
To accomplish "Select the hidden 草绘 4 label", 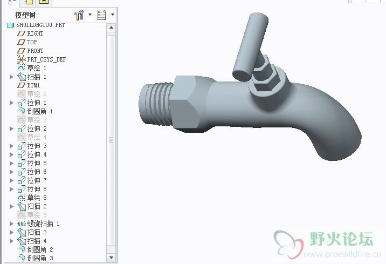I will [x=37, y=137].
